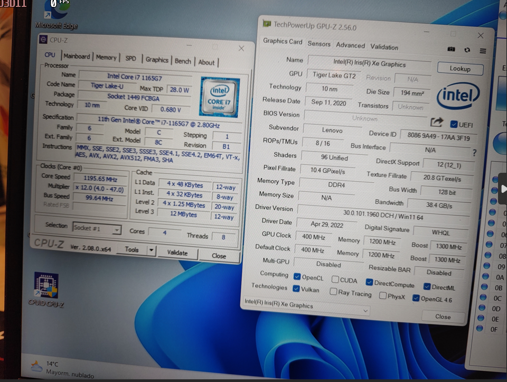The height and width of the screenshot is (382, 507).
Task: Expand the Tools dropdown arrow in CPU-Z
Action: coord(151,250)
